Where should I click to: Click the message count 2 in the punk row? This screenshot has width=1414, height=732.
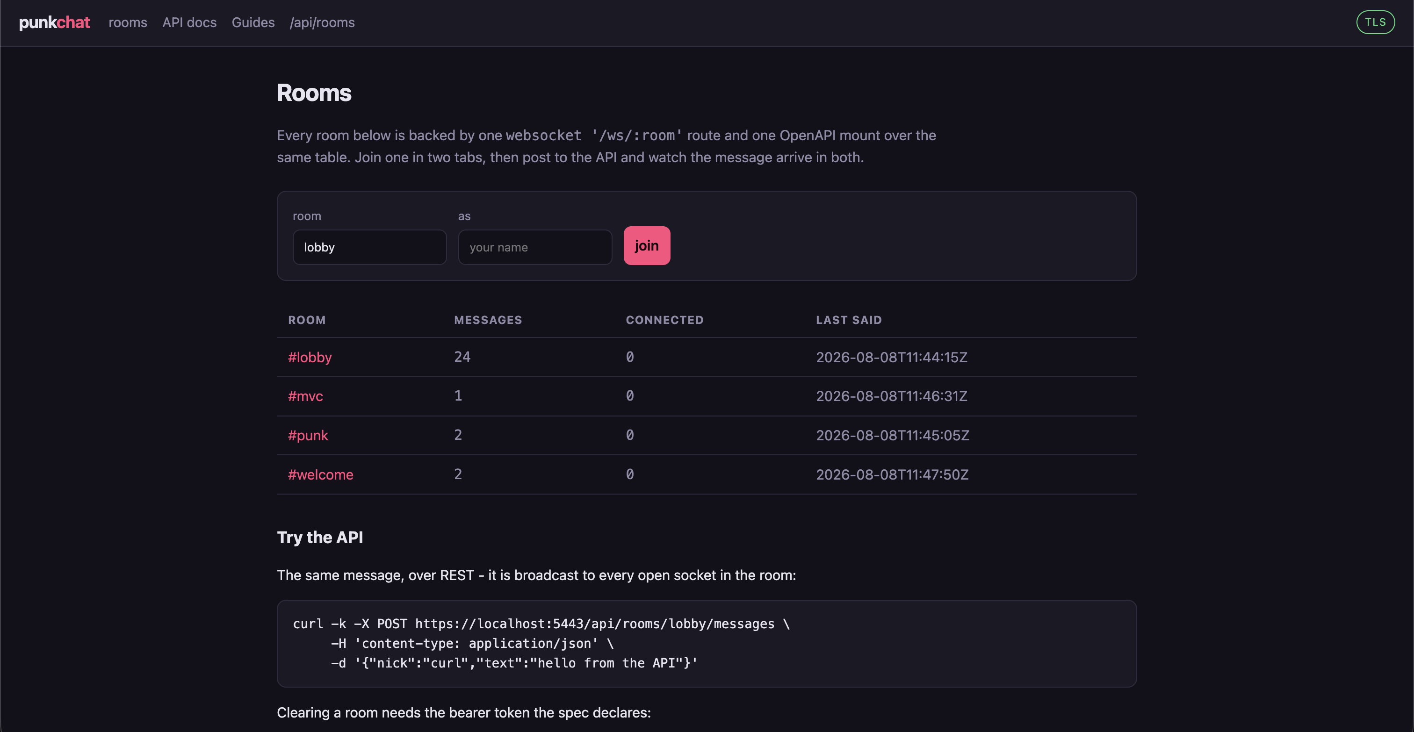coord(458,435)
